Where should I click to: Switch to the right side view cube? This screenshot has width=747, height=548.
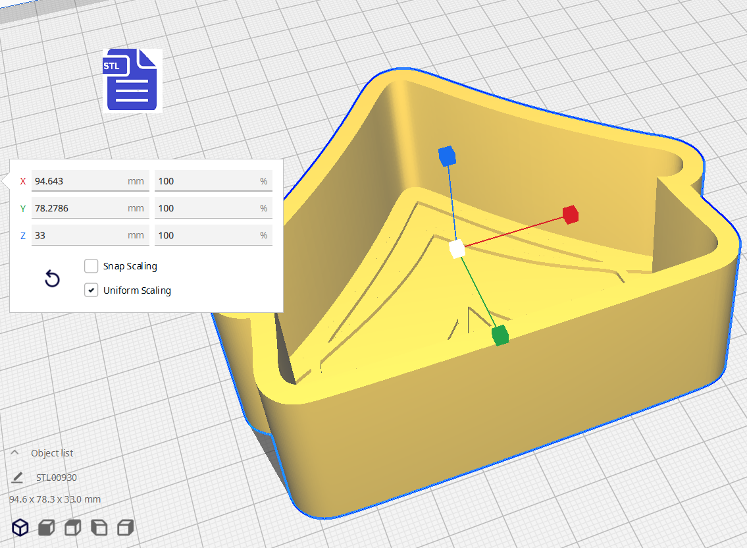point(125,527)
